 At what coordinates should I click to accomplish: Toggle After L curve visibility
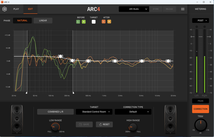(103, 22)
